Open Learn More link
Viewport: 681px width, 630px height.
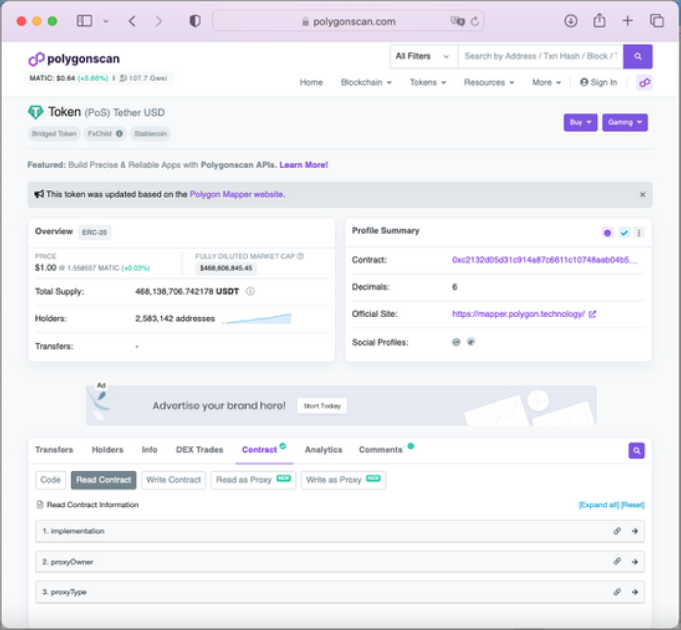(303, 165)
